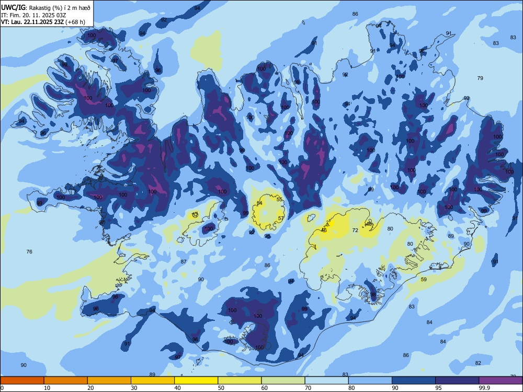The height and width of the screenshot is (392, 523).
Task: Click the bright yellow 40–50 legend swatch
Action: pyautogui.click(x=196, y=381)
